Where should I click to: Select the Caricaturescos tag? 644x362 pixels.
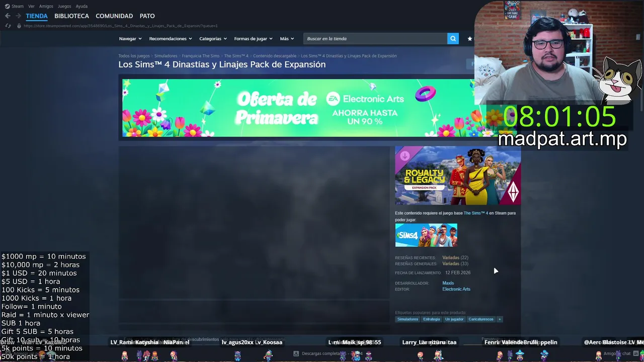481,319
